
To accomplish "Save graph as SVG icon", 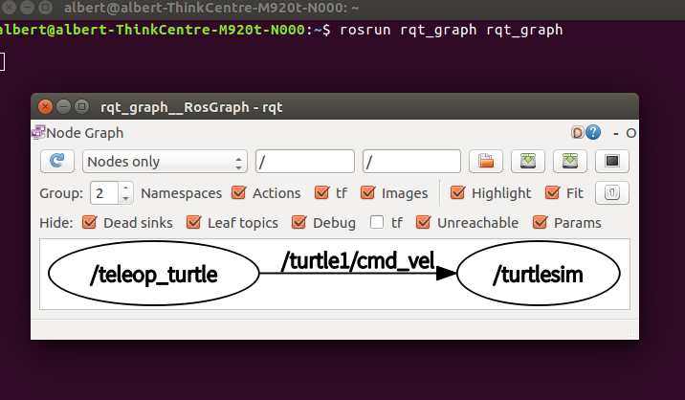I will click(569, 162).
